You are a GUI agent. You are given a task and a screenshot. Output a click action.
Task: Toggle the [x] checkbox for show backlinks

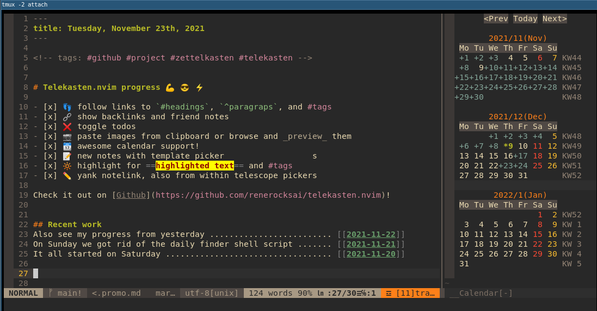(50, 117)
